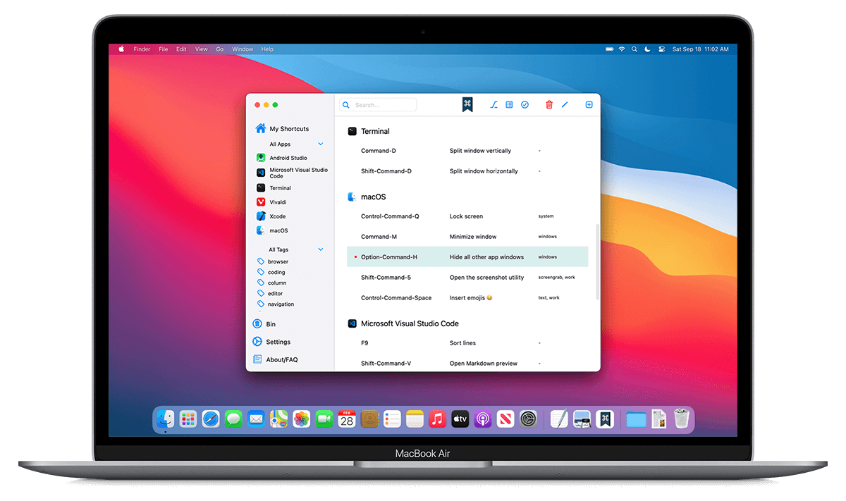The width and height of the screenshot is (846, 501).
Task: Open the File menu
Action: pos(164,49)
